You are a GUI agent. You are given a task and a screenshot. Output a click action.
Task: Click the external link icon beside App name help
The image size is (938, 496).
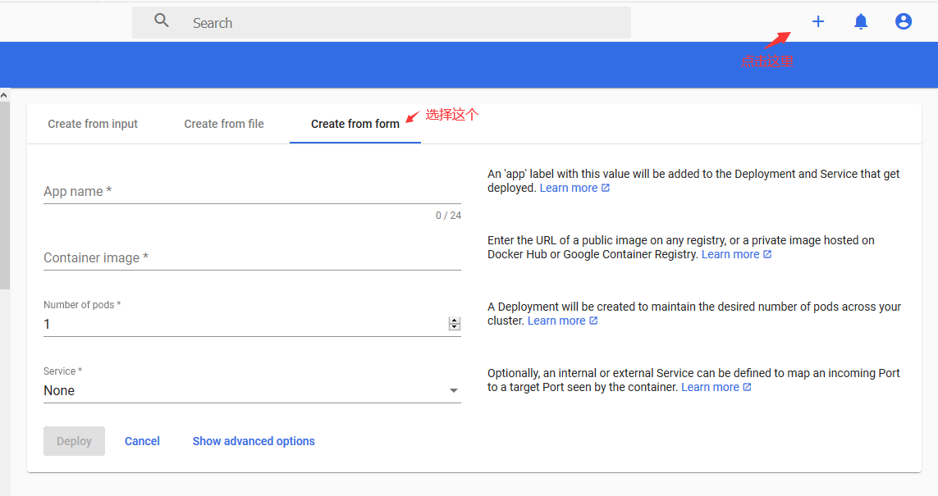pyautogui.click(x=606, y=188)
